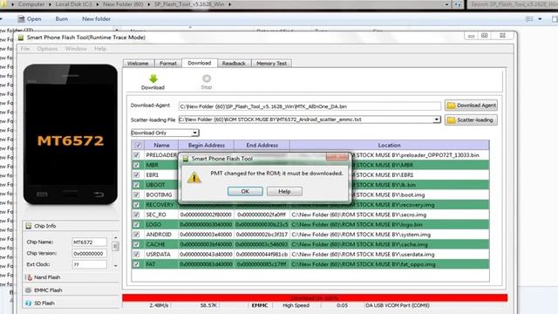Uncheck the ANDROID row checkbox
Image resolution: width=558 pixels, height=314 pixels.
(136, 235)
